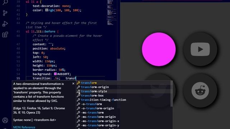230x129 pixels.
Task: Click the Reddit icon button in preview
Action: click(200, 91)
